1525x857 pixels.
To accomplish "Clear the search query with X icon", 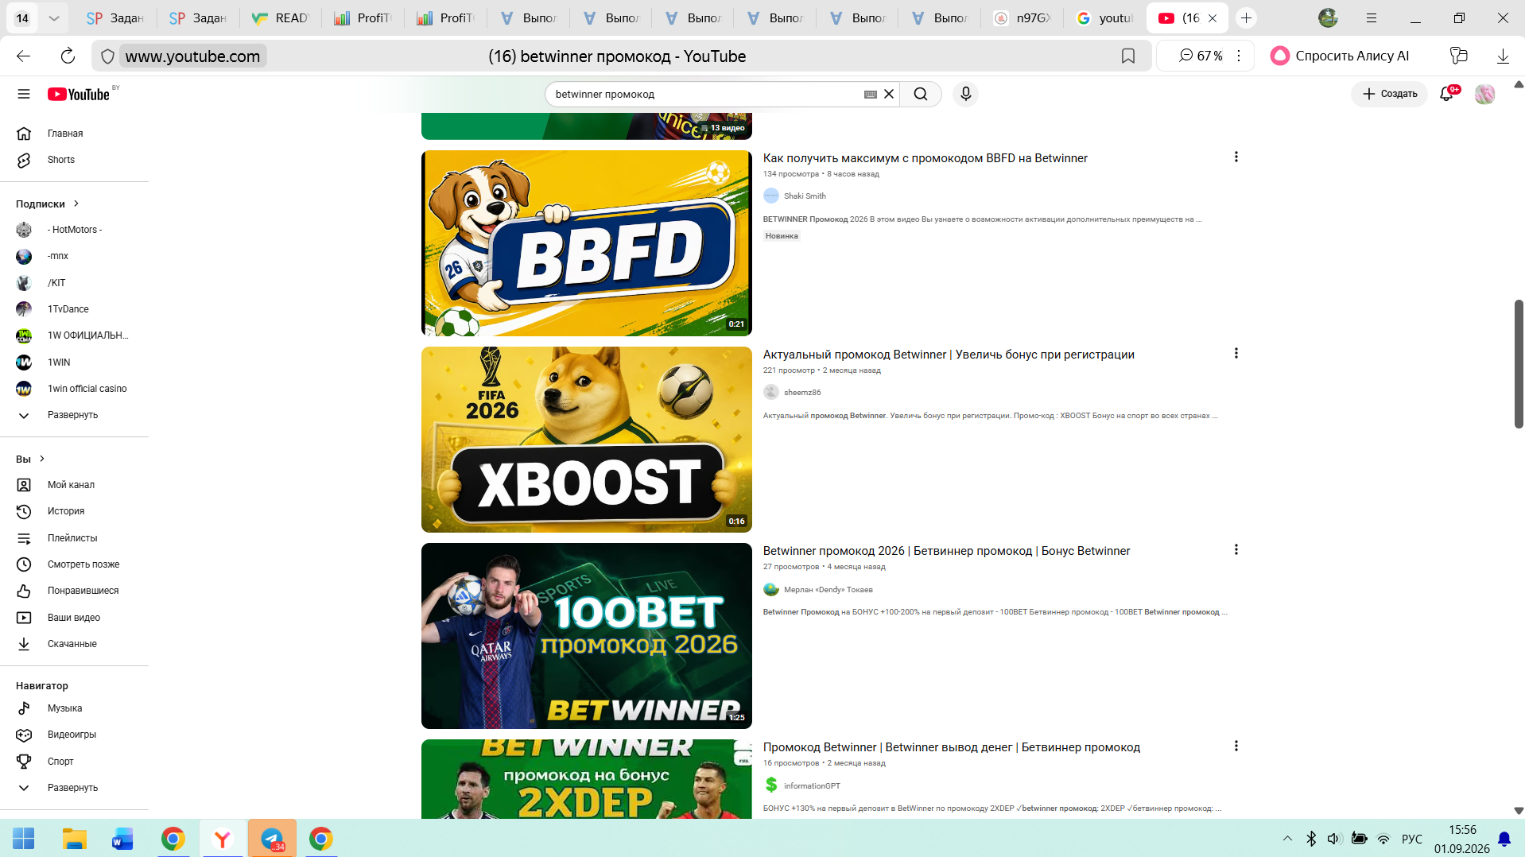I will point(889,94).
